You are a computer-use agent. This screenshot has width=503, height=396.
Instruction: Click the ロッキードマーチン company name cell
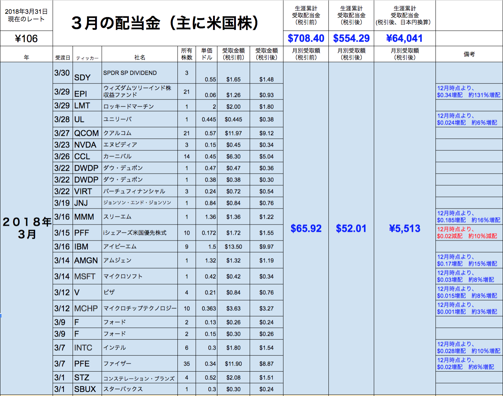(140, 106)
